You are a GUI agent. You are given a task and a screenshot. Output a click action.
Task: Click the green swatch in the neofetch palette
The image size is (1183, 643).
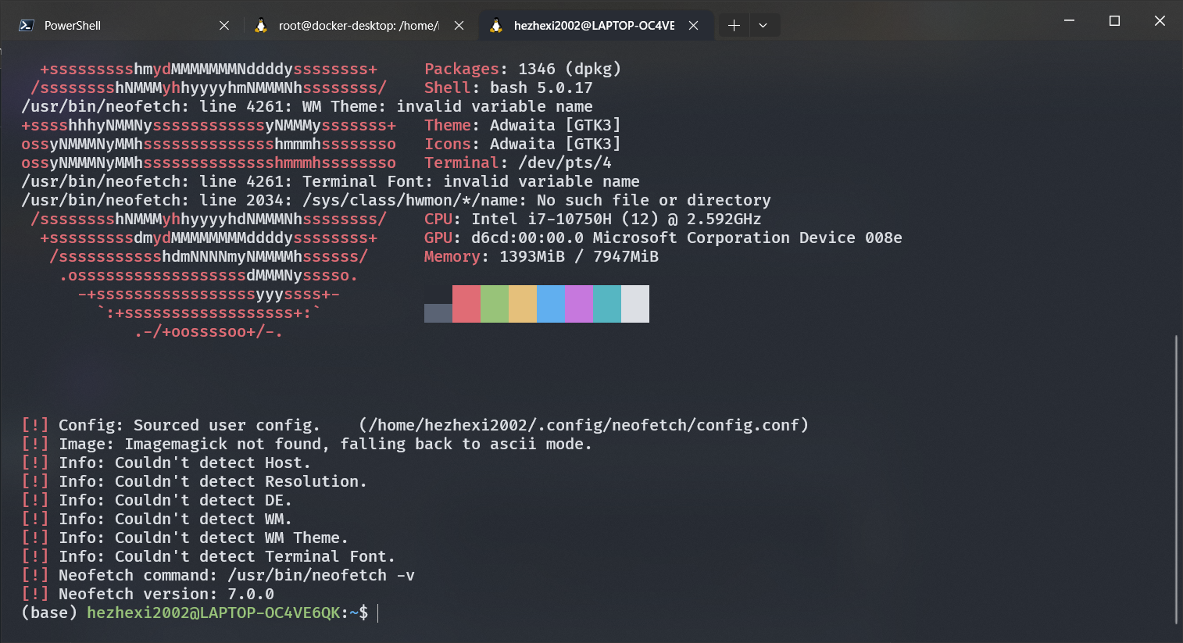(494, 304)
